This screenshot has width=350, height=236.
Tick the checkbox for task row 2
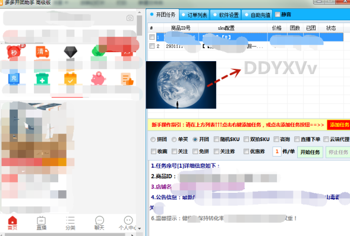[x=152, y=46]
